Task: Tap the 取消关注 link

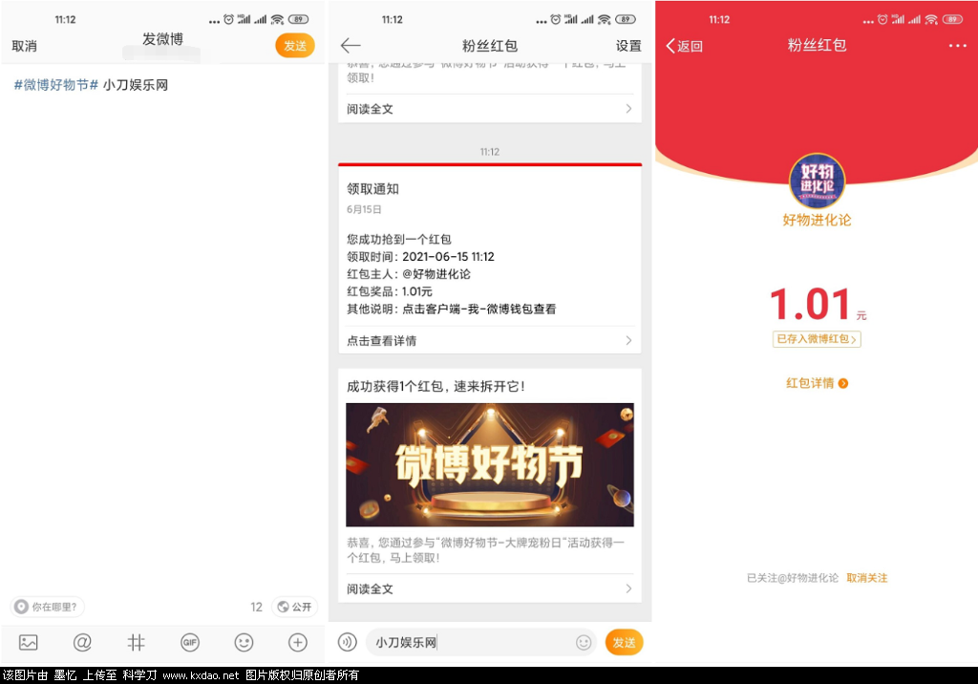Action: pyautogui.click(x=866, y=578)
